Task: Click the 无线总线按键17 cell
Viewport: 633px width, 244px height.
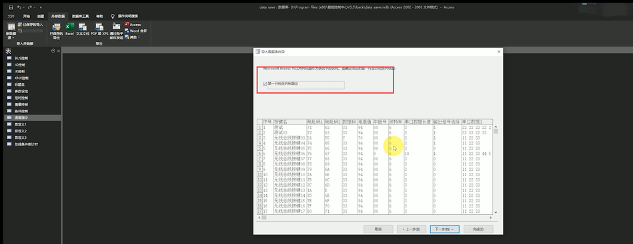Action: (x=289, y=211)
